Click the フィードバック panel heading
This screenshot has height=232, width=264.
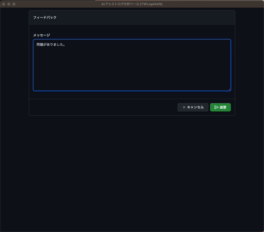[45, 17]
